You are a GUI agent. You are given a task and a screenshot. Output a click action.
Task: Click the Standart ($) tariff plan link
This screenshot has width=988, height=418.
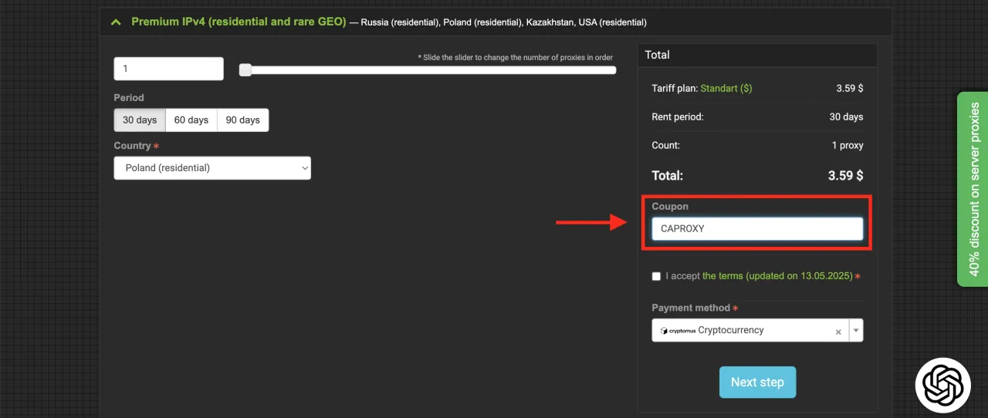tap(726, 89)
